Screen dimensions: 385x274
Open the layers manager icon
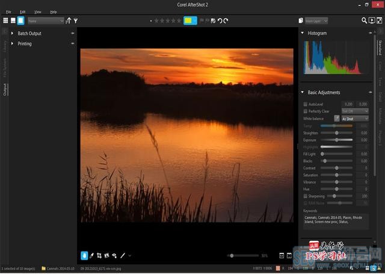point(301,20)
